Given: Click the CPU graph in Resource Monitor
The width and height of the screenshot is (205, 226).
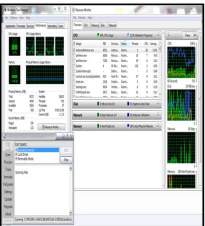Looking at the screenshot, I should [181, 62].
